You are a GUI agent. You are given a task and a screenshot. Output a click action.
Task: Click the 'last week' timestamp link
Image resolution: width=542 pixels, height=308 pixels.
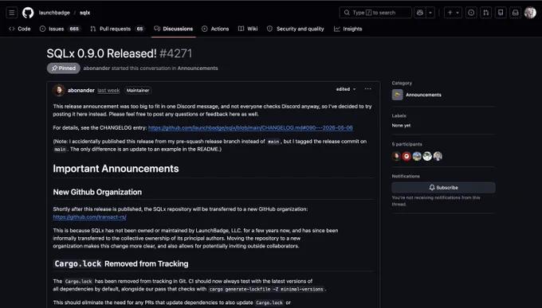point(108,91)
